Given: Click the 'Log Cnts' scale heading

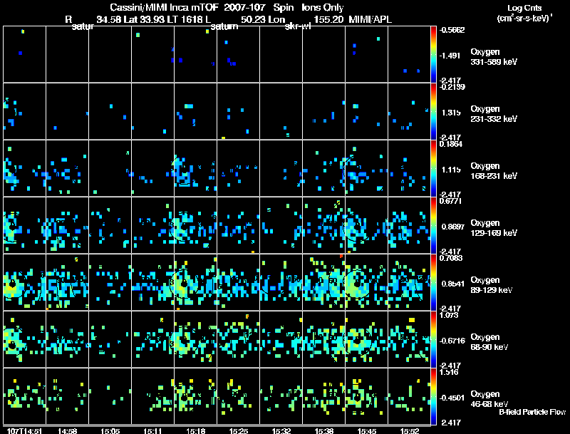Looking at the screenshot, I should pyautogui.click(x=524, y=8).
